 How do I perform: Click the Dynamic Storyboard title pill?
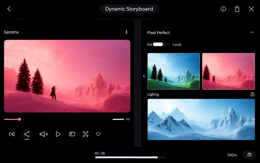tap(129, 9)
